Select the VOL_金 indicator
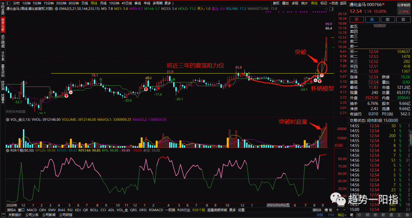The image size is (412, 218). pos(122,210)
